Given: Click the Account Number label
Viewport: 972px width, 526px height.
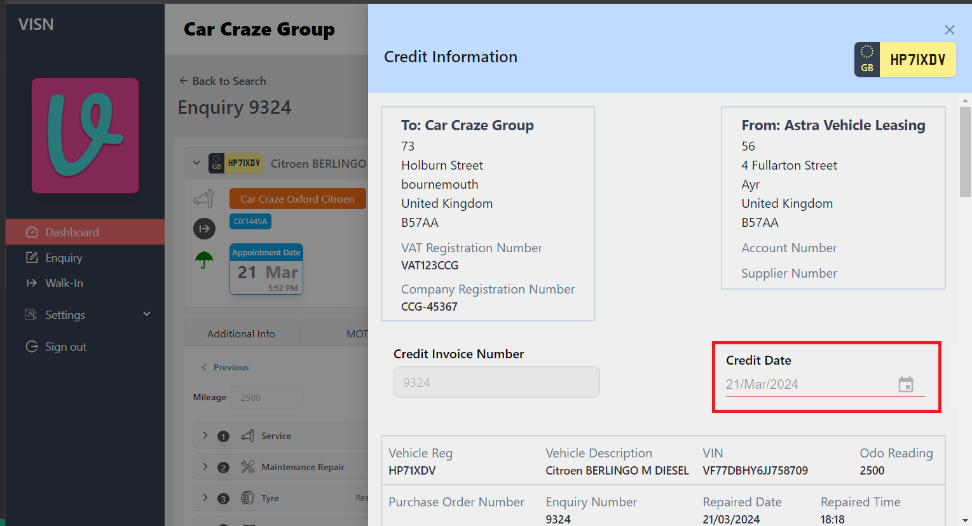Looking at the screenshot, I should (x=789, y=248).
